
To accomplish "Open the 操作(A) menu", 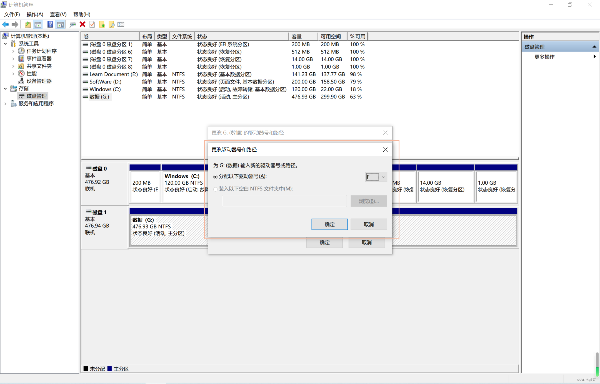I will pos(35,14).
